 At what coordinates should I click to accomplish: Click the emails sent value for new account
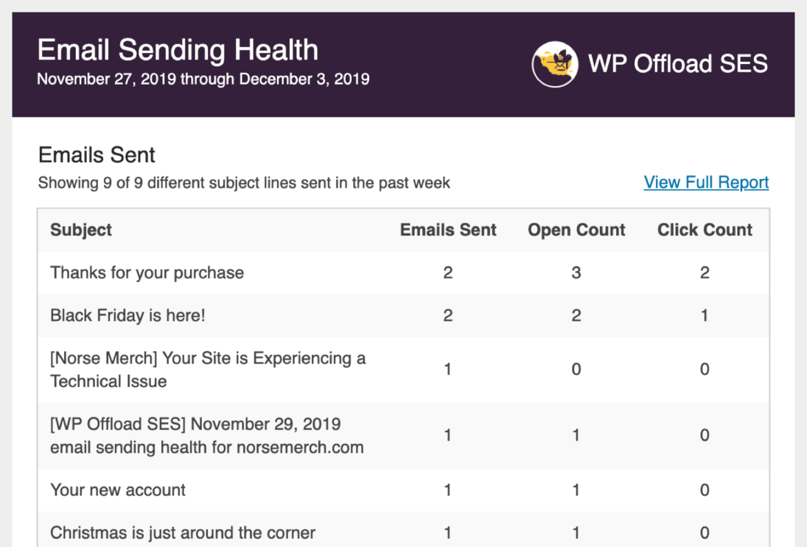447,490
